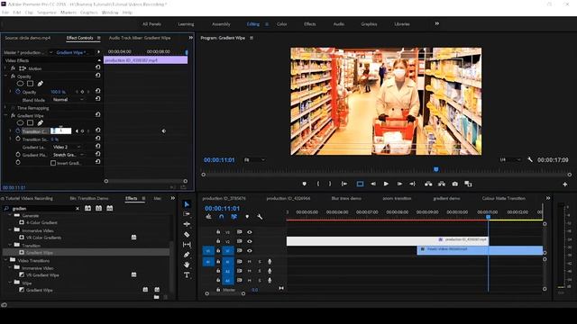Enable Invert Gradient checkbox

tap(53, 163)
